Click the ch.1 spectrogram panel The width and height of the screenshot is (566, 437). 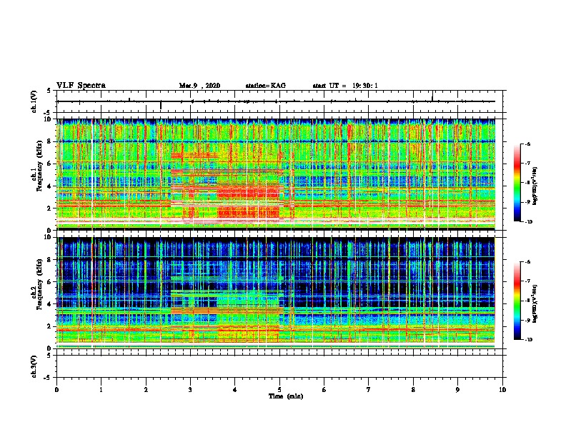pyautogui.click(x=276, y=174)
